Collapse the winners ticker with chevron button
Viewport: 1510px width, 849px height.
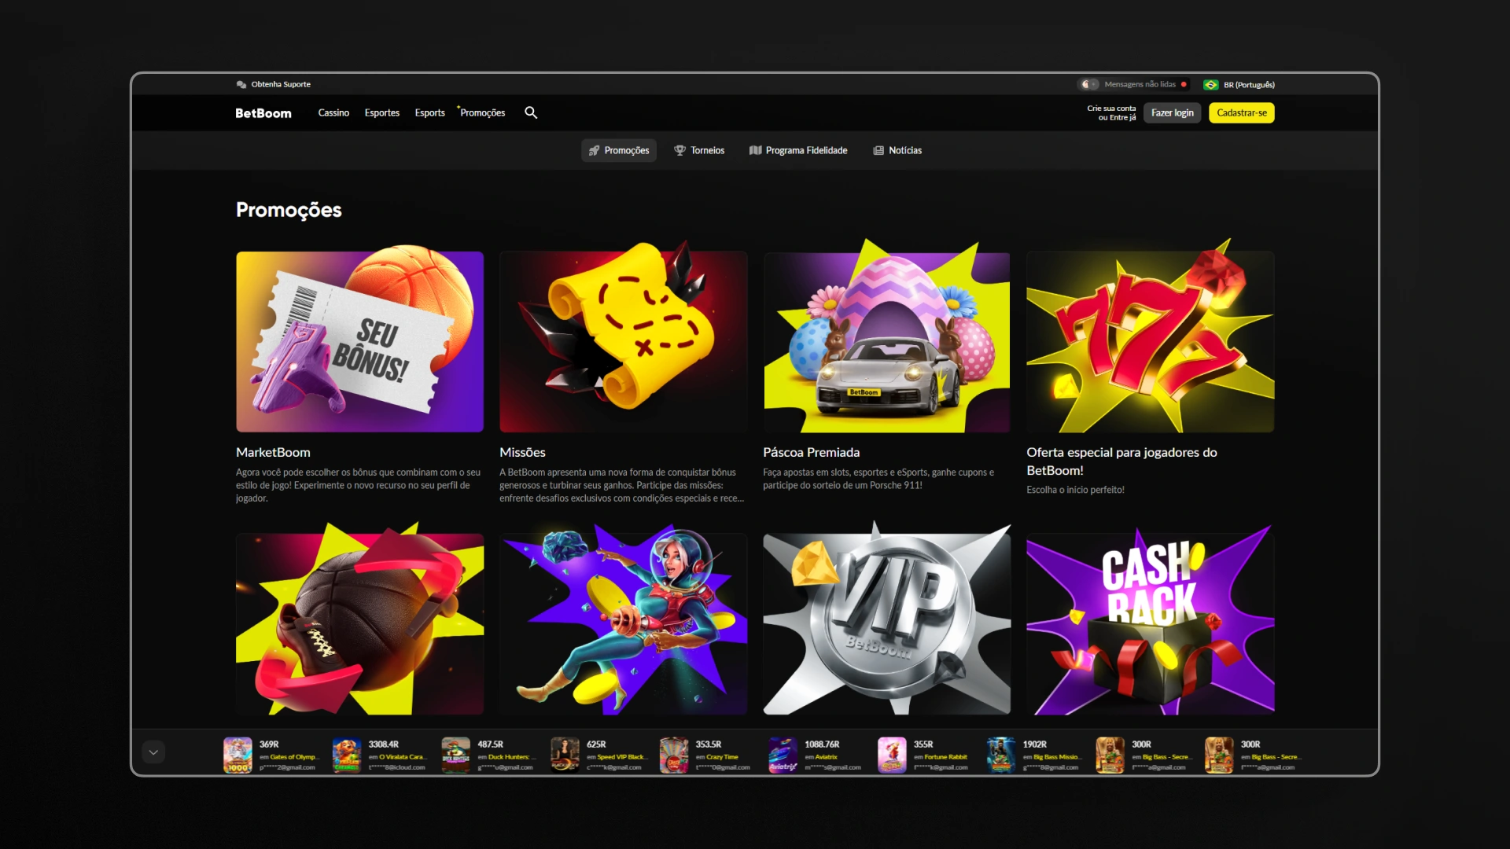coord(153,752)
